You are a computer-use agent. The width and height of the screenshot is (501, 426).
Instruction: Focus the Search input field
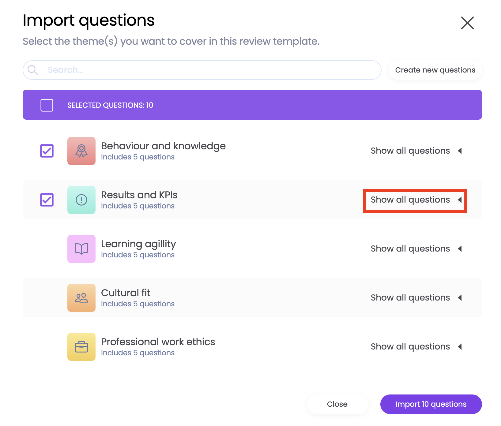point(211,70)
